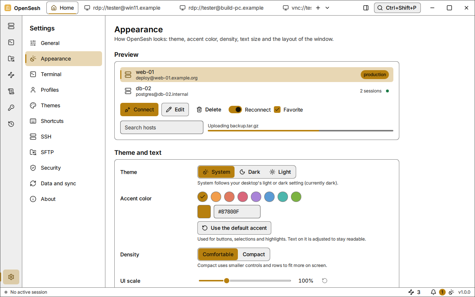Viewport: 475px width, 297px height.
Task: Switch to the Home tab
Action: point(62,8)
